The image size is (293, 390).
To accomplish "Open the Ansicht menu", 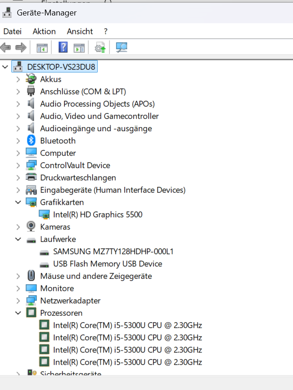I will [x=80, y=31].
